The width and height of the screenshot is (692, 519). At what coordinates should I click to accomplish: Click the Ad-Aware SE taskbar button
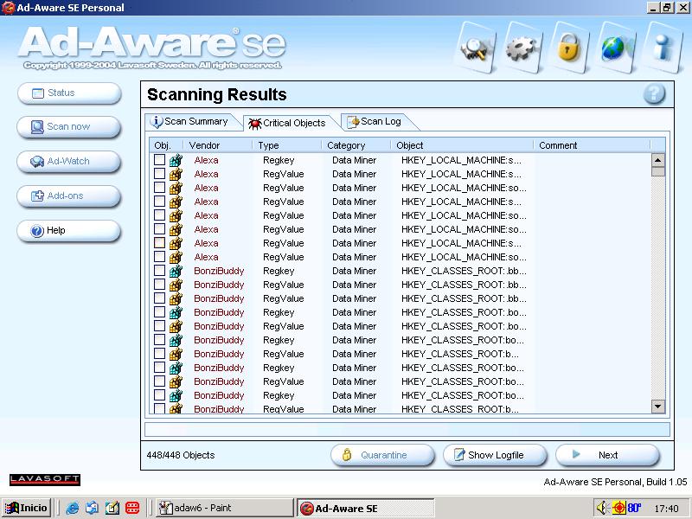point(365,508)
